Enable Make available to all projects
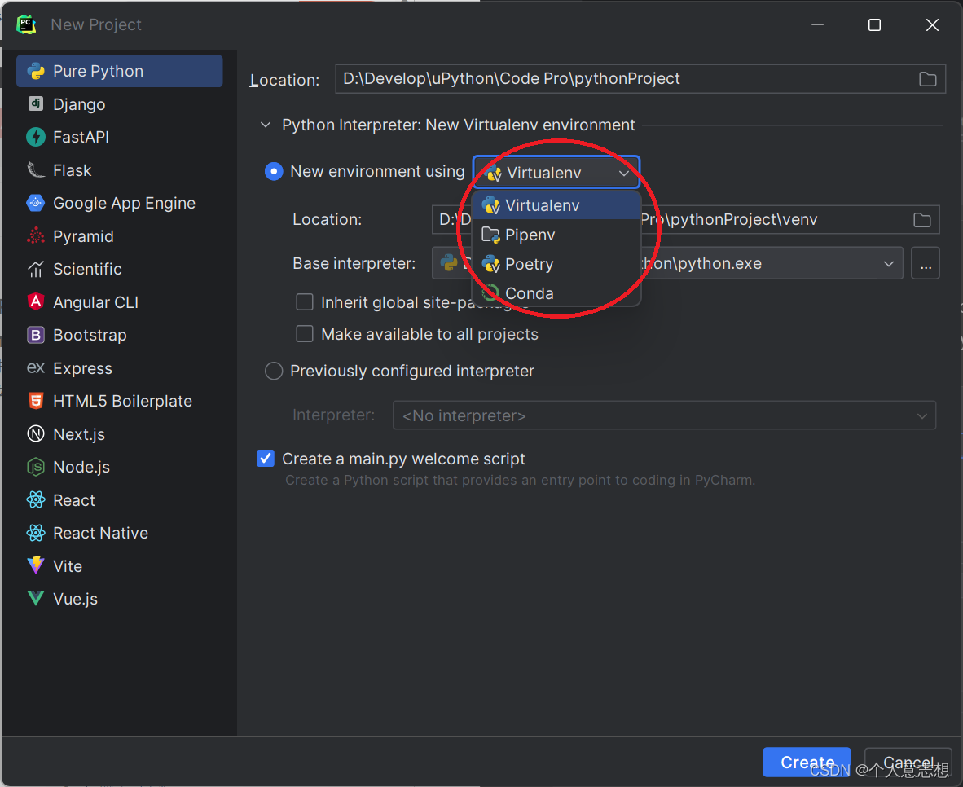Viewport: 963px width, 787px height. [305, 333]
